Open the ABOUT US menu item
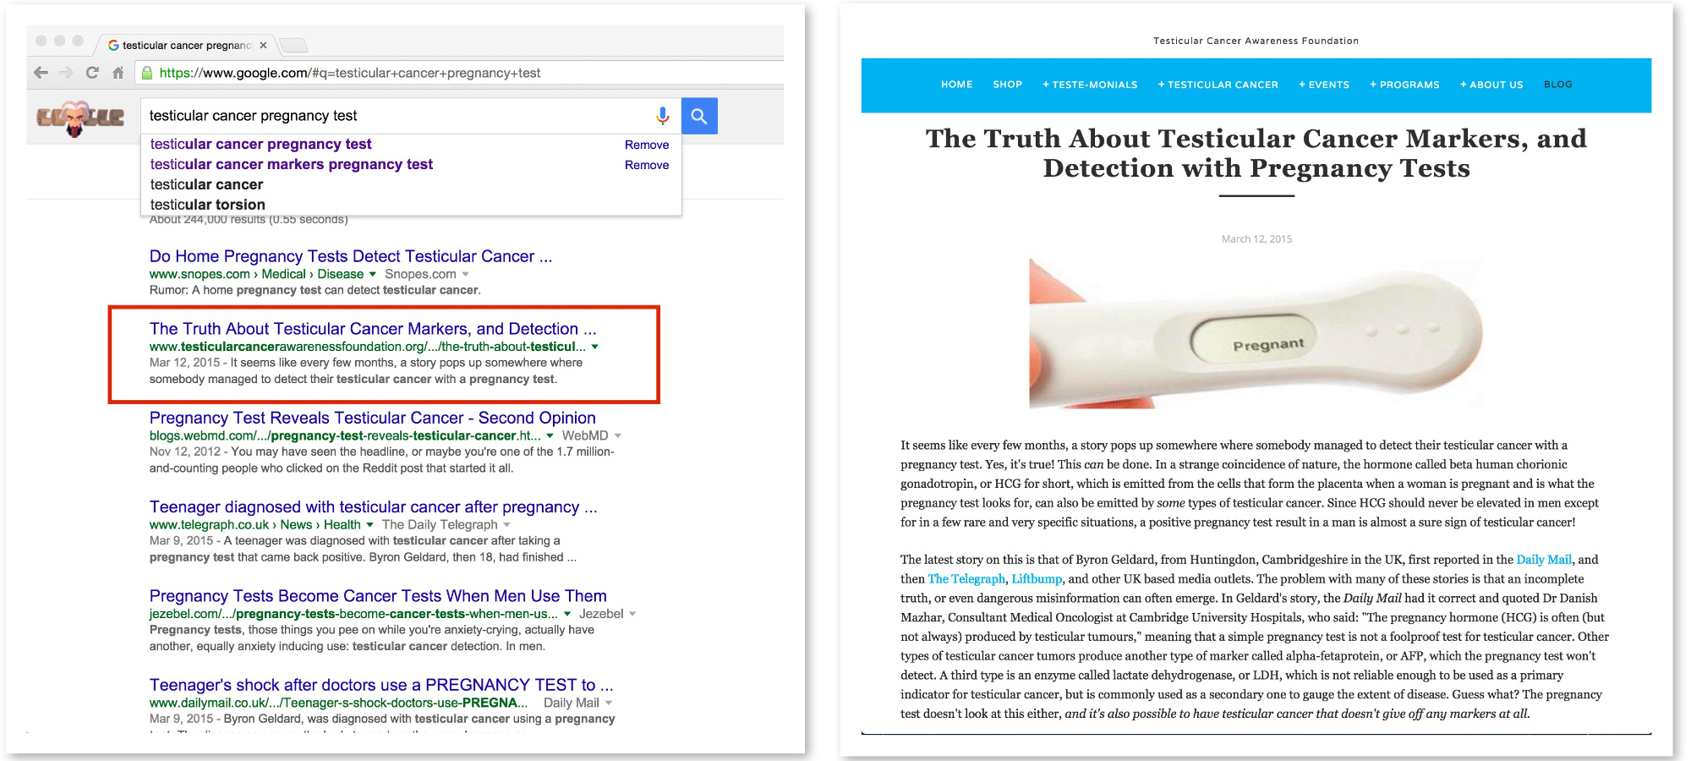The image size is (1691, 761). (x=1491, y=85)
